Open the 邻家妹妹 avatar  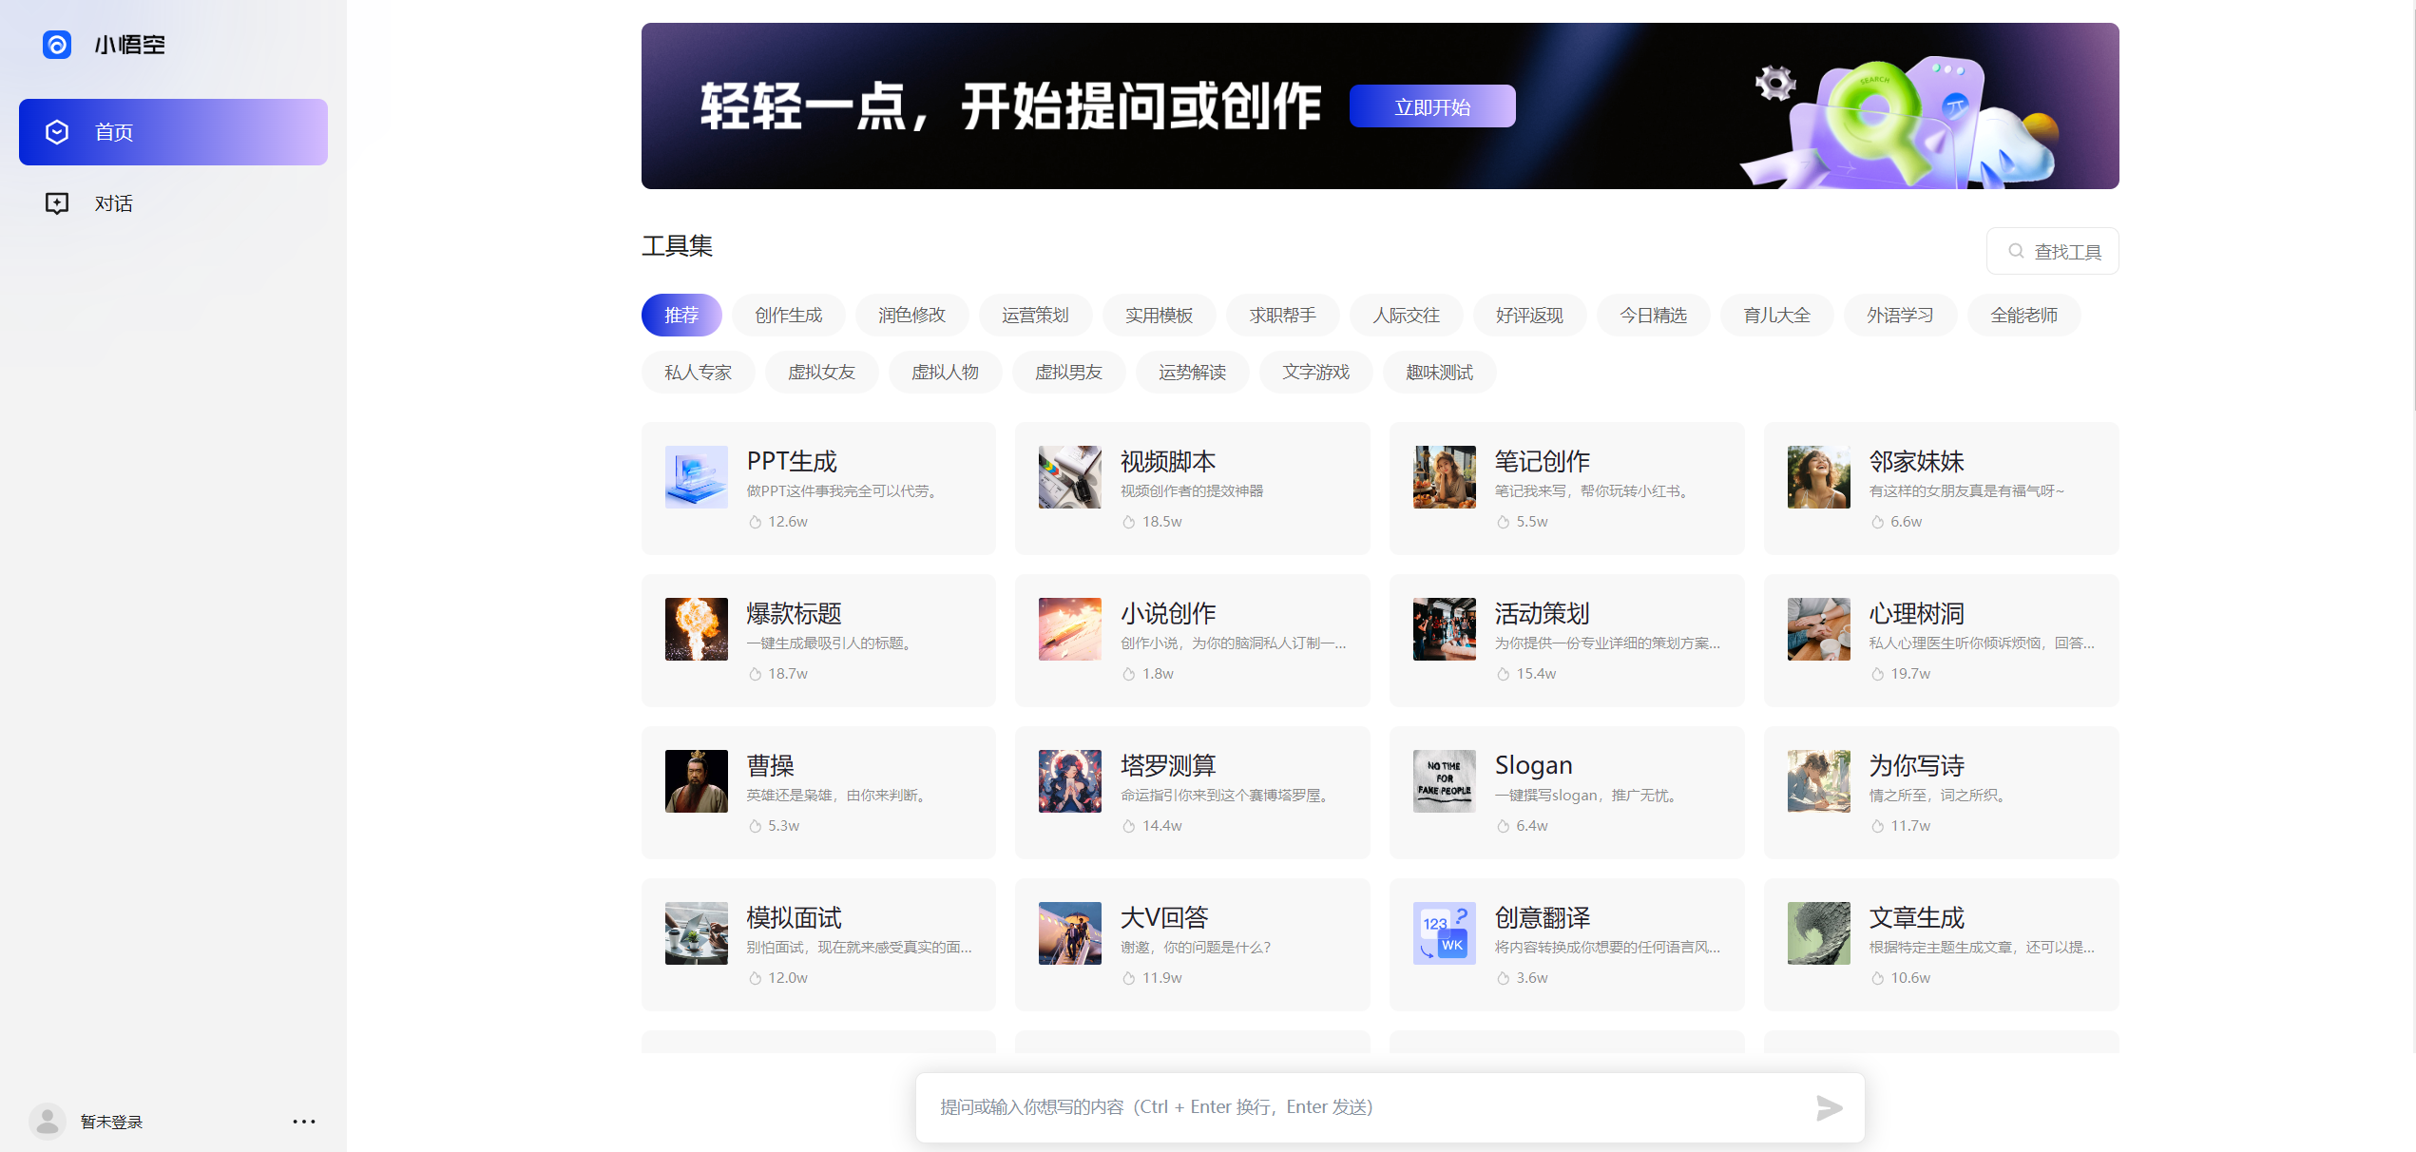pyautogui.click(x=1819, y=477)
